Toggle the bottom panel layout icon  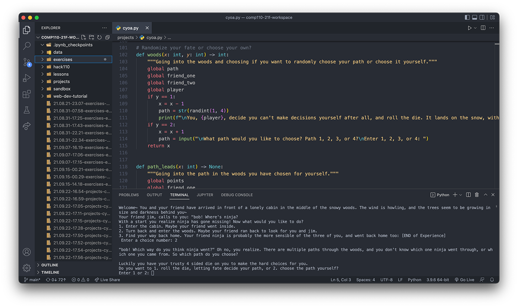pos(474,18)
